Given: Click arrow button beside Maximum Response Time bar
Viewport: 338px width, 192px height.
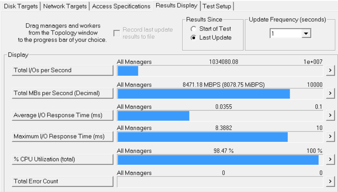Looking at the screenshot, I should tap(330, 136).
